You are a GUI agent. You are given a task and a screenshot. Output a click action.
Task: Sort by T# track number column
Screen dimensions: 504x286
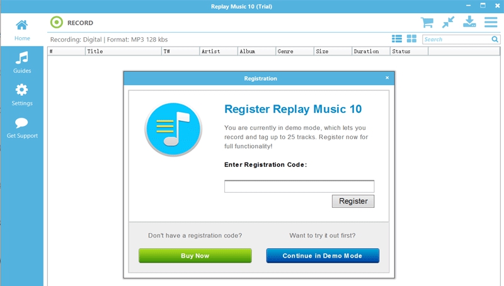click(180, 52)
